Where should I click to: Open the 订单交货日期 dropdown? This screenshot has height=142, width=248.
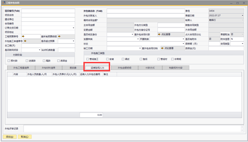point(73,28)
